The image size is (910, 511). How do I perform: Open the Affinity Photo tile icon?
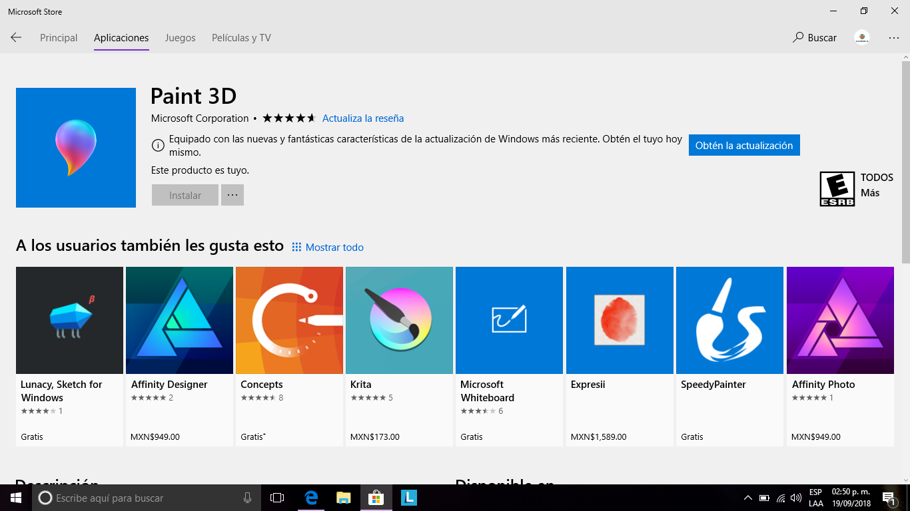click(x=840, y=320)
